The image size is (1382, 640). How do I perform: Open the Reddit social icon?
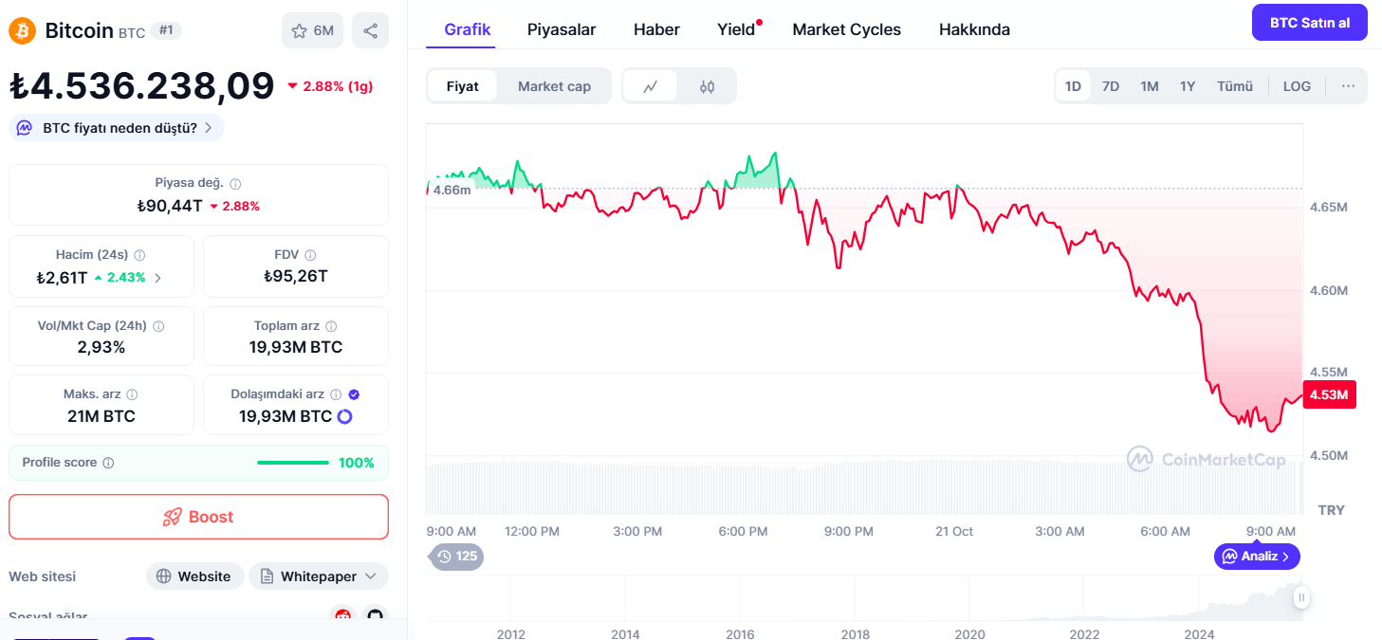[342, 617]
